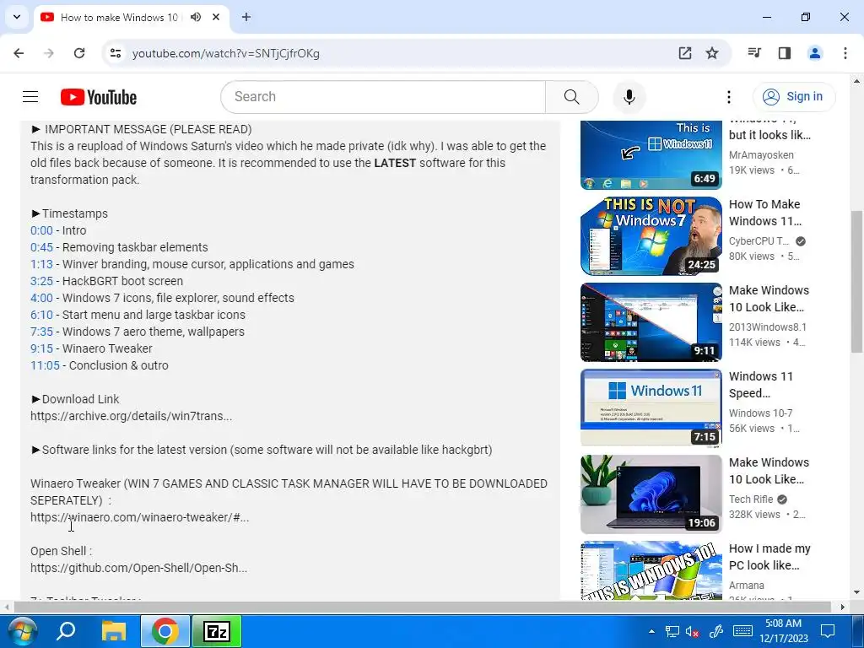Screen dimensions: 864x648
Task: Open the Windows Start orb
Action: tap(22, 631)
